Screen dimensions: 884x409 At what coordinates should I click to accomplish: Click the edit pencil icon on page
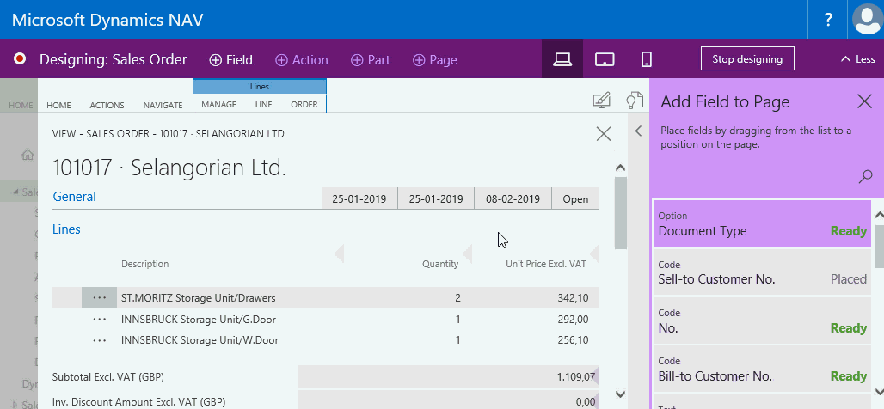[x=602, y=101]
